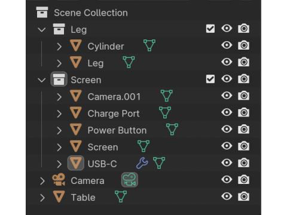The width and height of the screenshot is (287, 215).
Task: Collapse the Screen collection arrow
Action: pyautogui.click(x=42, y=80)
